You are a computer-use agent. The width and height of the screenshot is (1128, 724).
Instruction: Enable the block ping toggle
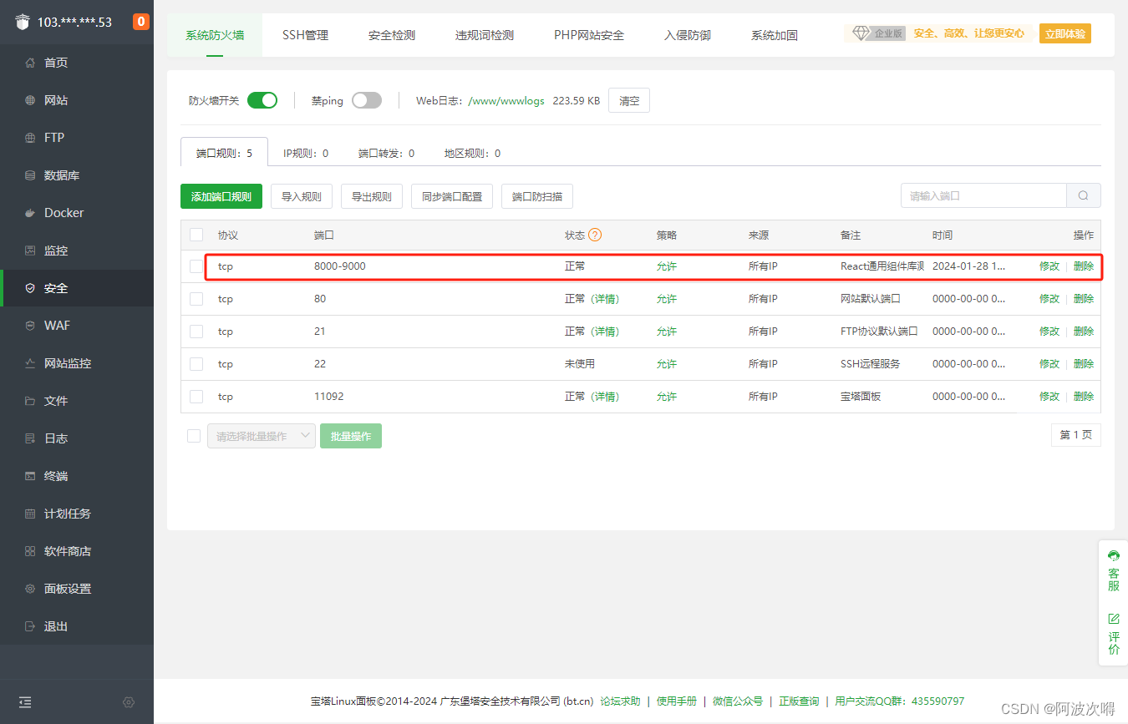(x=366, y=100)
